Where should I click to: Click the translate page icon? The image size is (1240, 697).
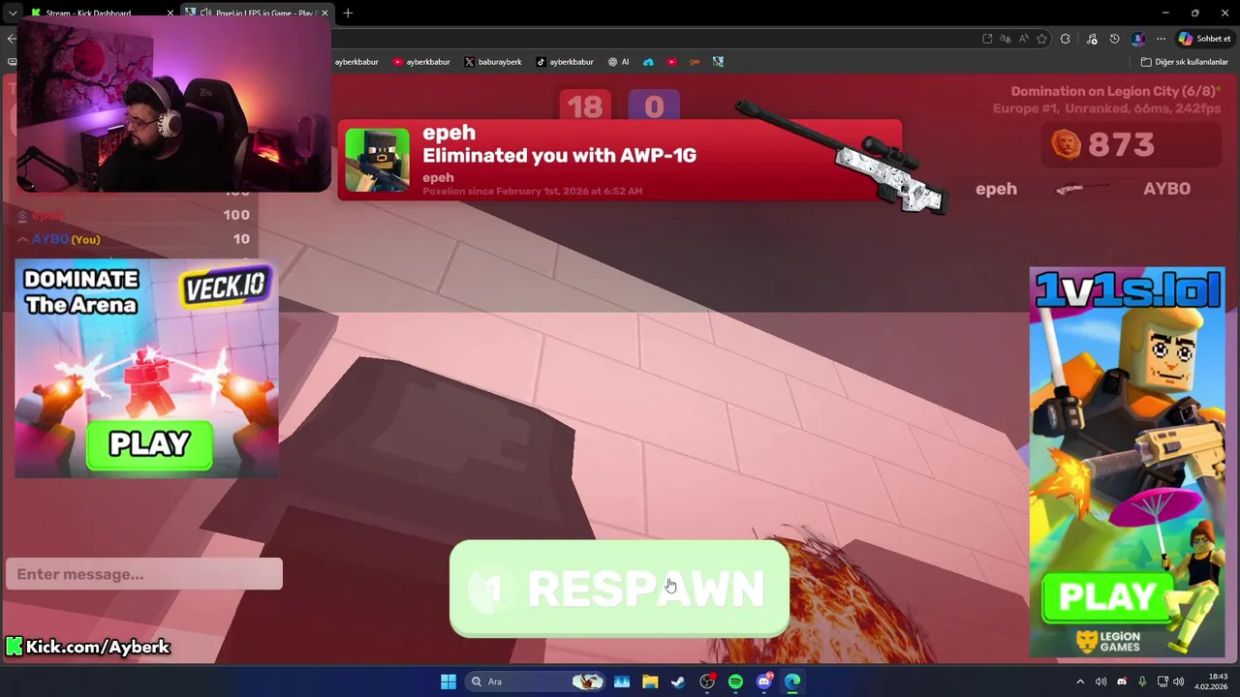(x=1006, y=39)
